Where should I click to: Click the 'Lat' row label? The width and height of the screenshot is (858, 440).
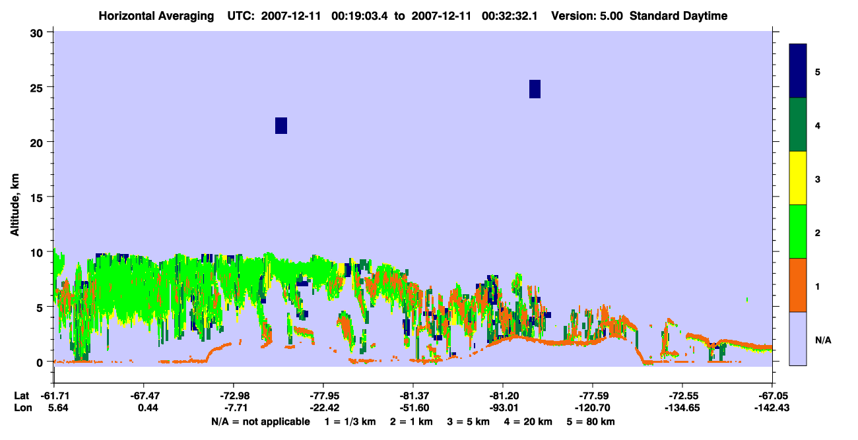(22, 396)
